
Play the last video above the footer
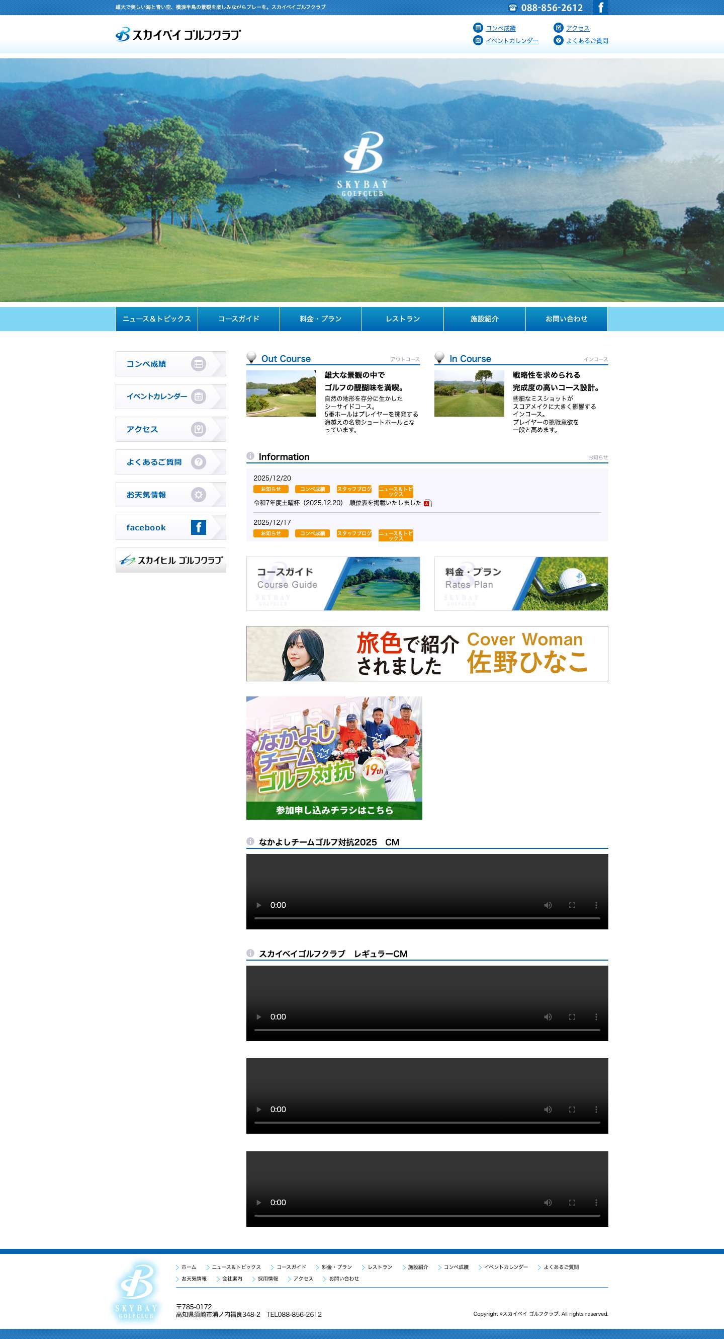click(x=258, y=1202)
